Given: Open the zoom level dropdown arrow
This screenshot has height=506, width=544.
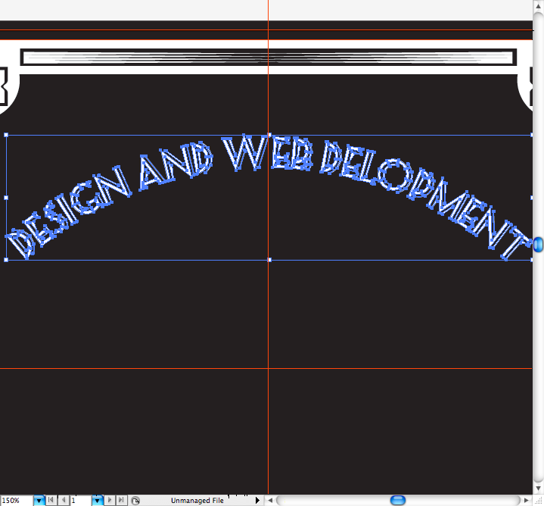Looking at the screenshot, I should click(39, 501).
